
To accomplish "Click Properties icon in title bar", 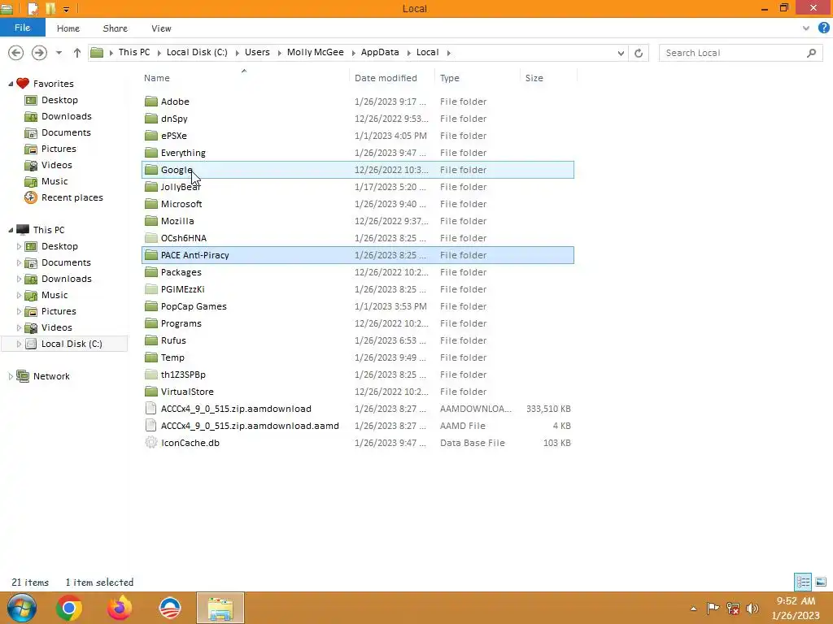I will (33, 8).
